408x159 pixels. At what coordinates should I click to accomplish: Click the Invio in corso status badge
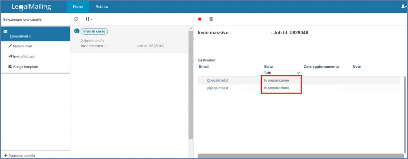point(94,31)
